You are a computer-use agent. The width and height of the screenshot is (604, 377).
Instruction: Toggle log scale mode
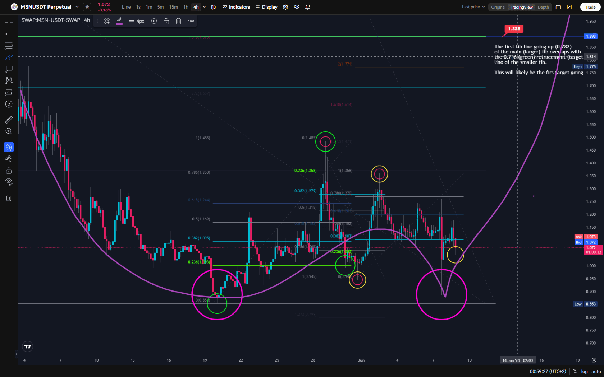point(584,371)
